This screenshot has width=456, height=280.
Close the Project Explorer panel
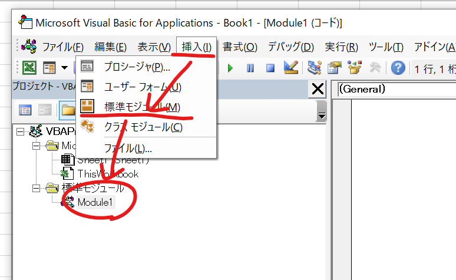pyautogui.click(x=317, y=89)
